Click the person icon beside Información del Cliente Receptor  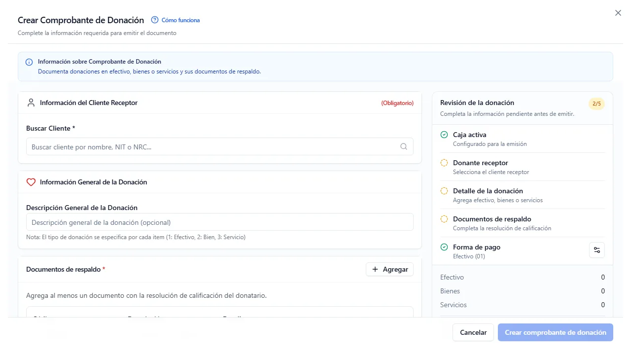point(31,103)
